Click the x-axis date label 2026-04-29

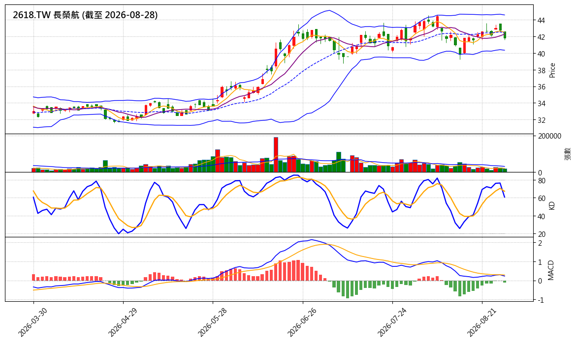(x=122, y=322)
